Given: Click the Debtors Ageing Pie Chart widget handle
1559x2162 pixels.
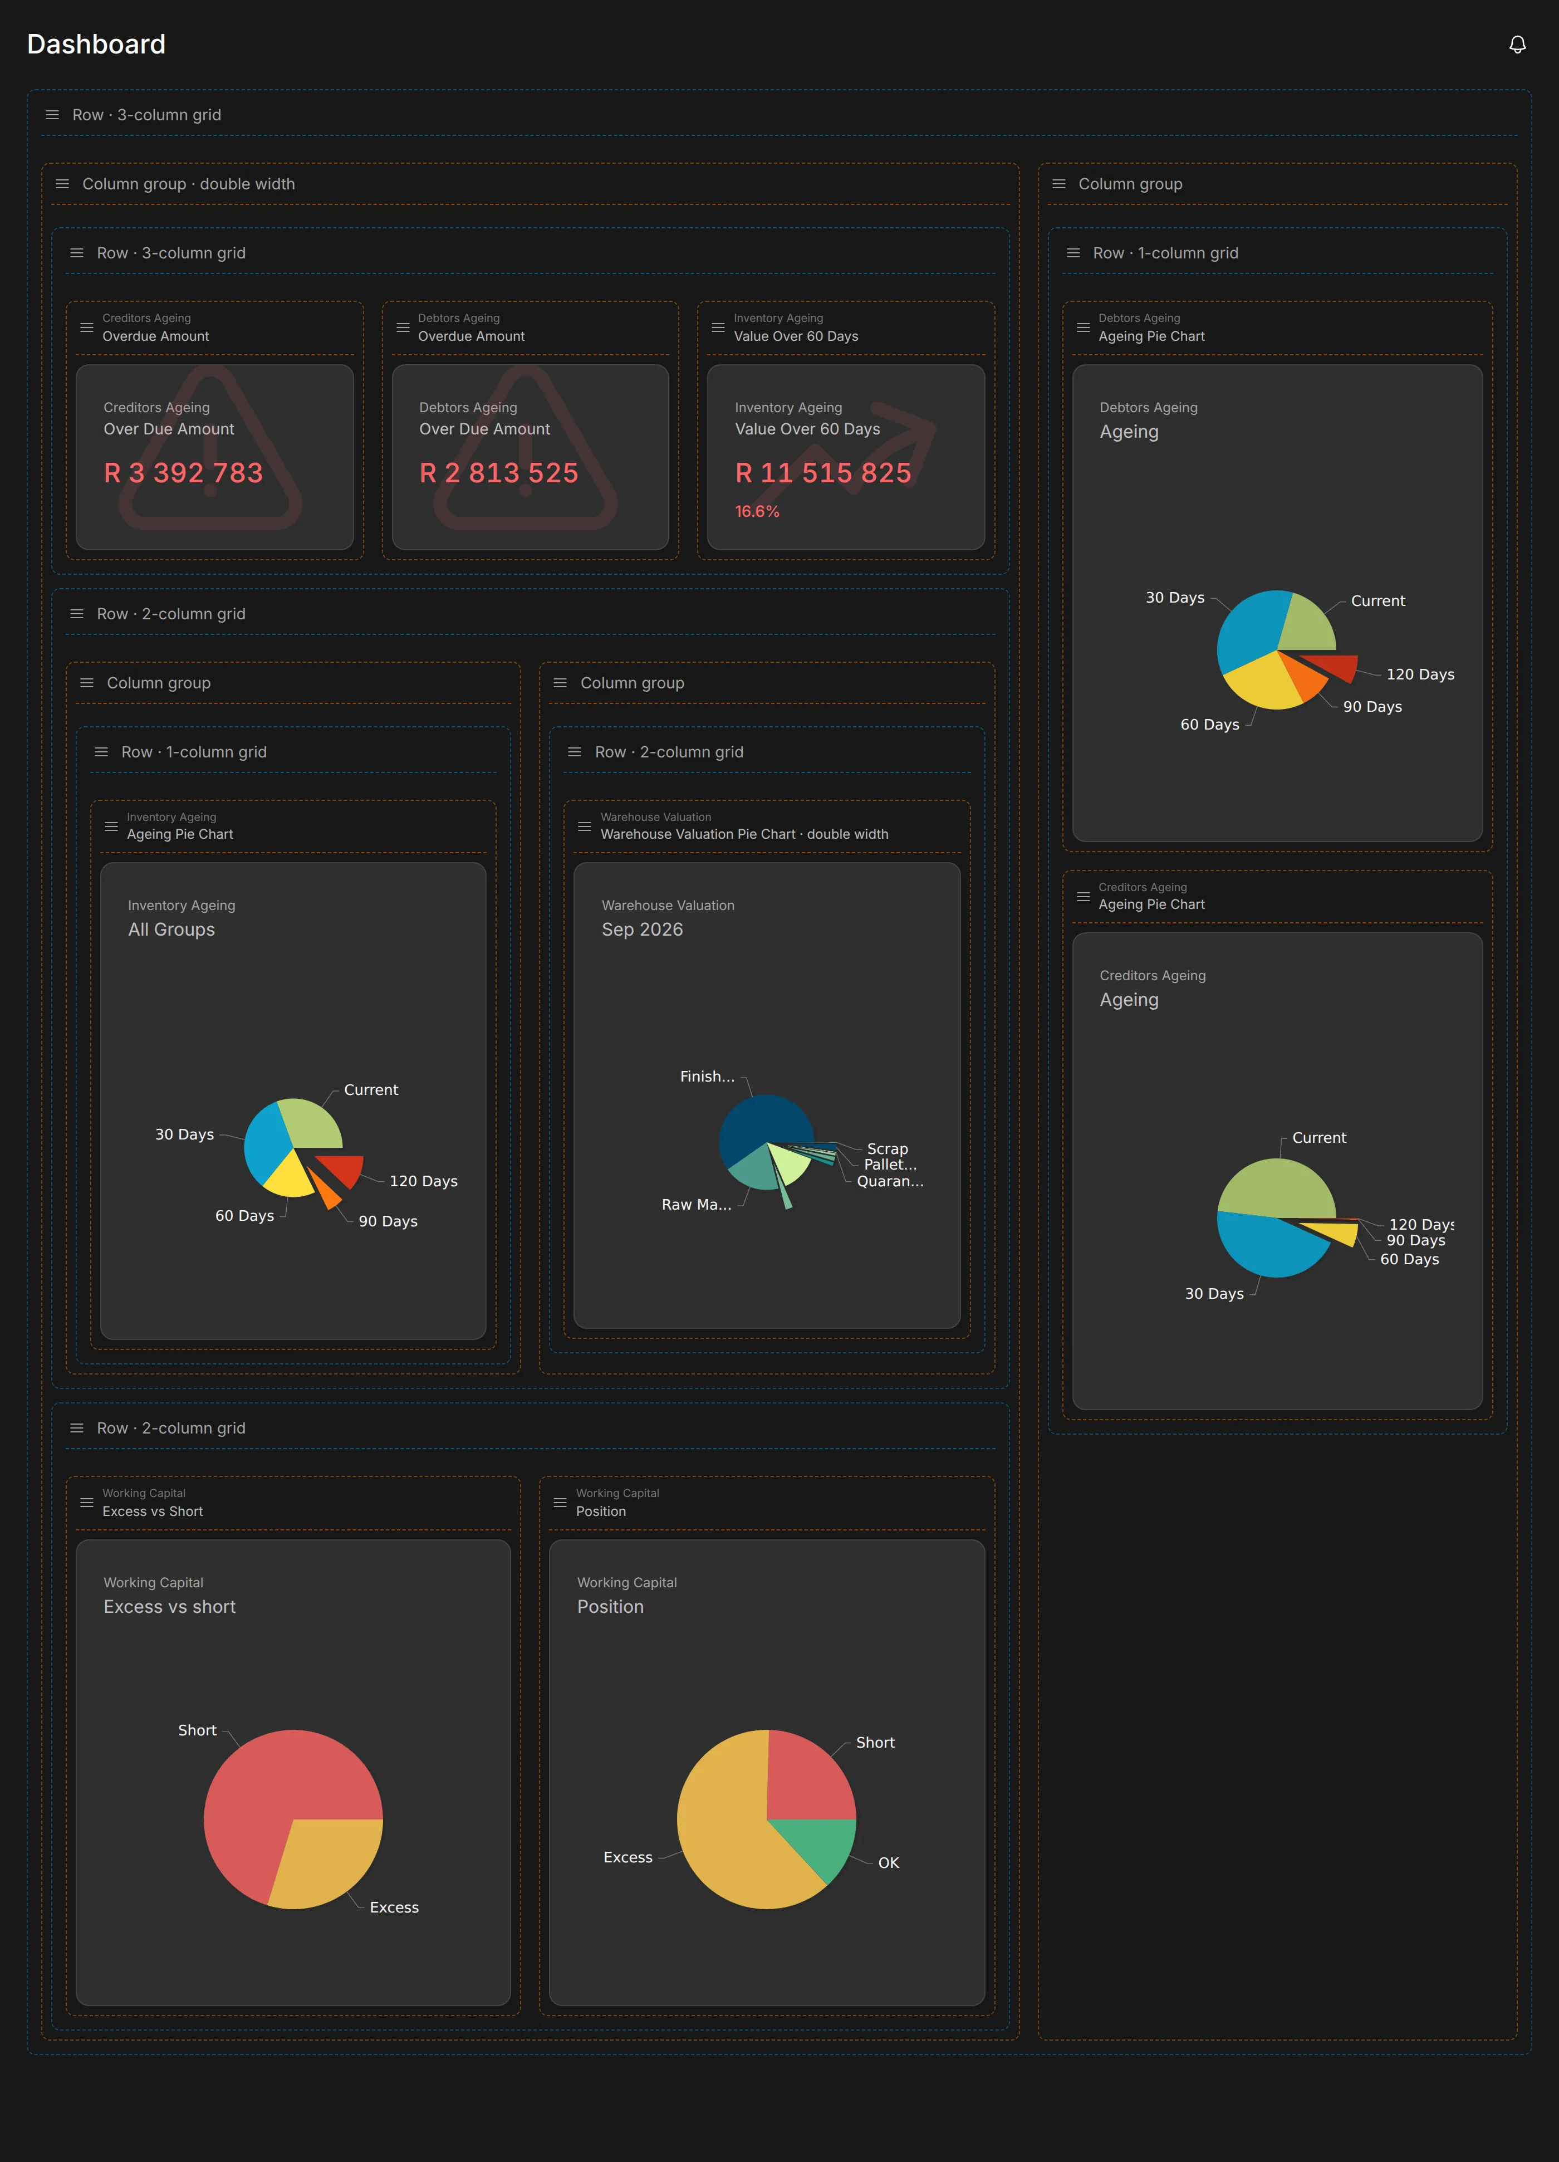Looking at the screenshot, I should 1082,327.
